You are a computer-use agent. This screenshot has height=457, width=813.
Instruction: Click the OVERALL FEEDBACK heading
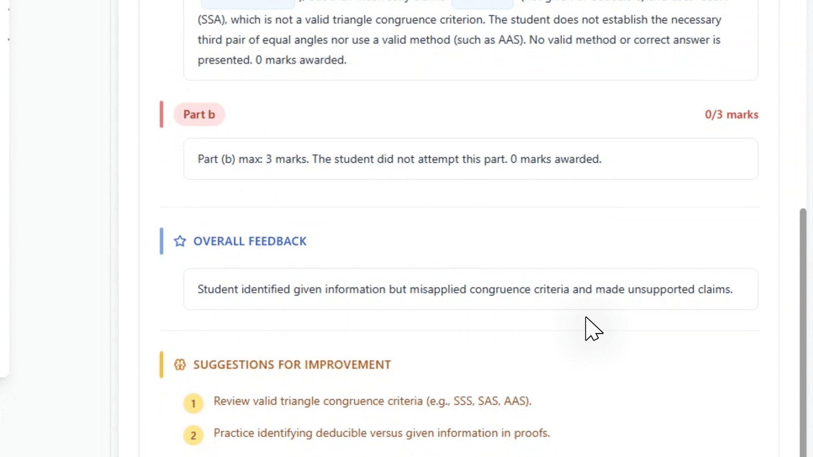(250, 241)
